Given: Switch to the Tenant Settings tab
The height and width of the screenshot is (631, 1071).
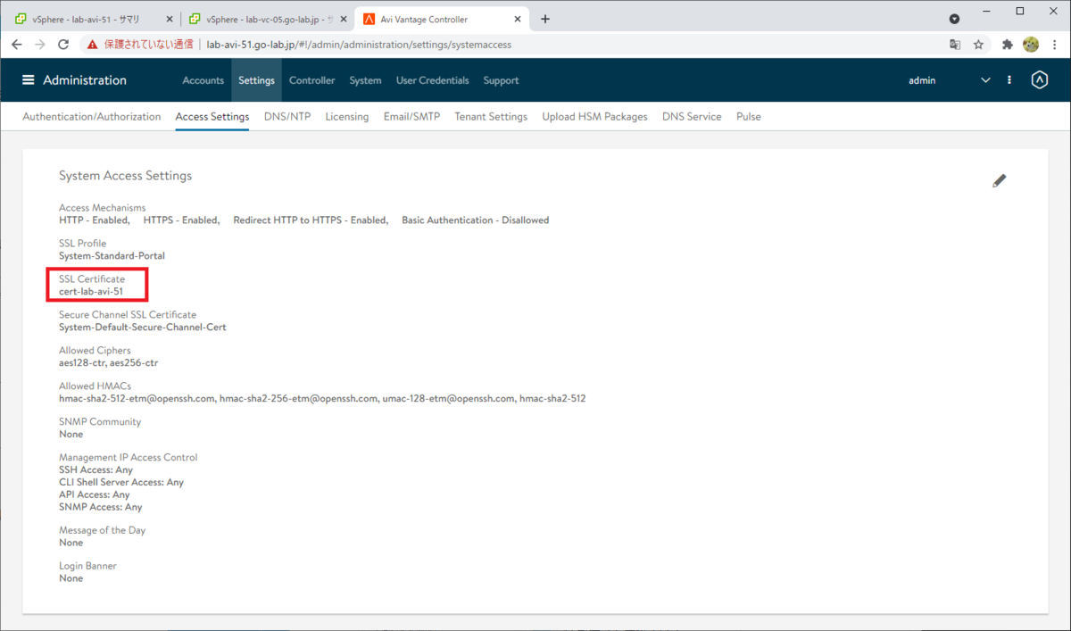Looking at the screenshot, I should tap(491, 116).
